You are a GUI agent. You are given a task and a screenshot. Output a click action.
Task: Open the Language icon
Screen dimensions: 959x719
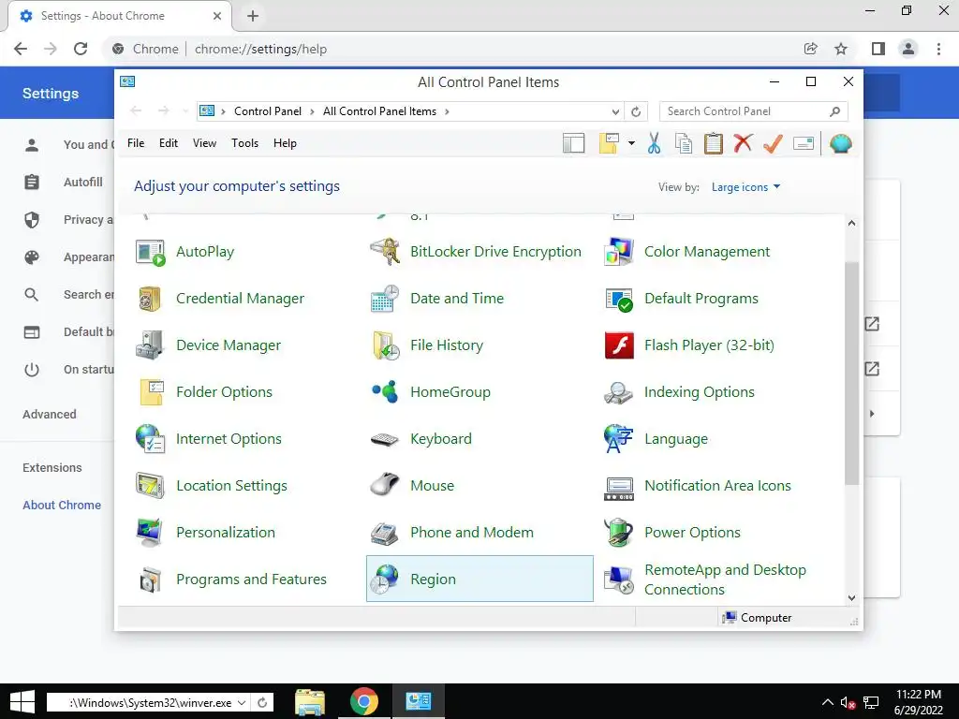618,439
